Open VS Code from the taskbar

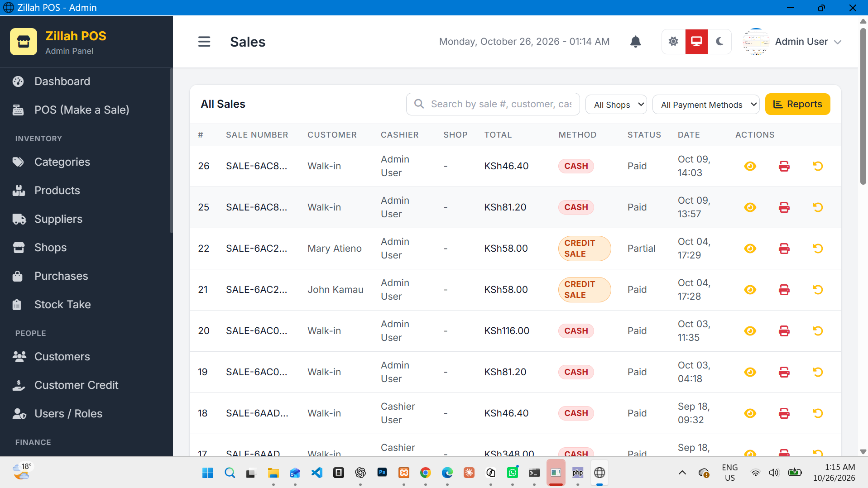pos(317,473)
